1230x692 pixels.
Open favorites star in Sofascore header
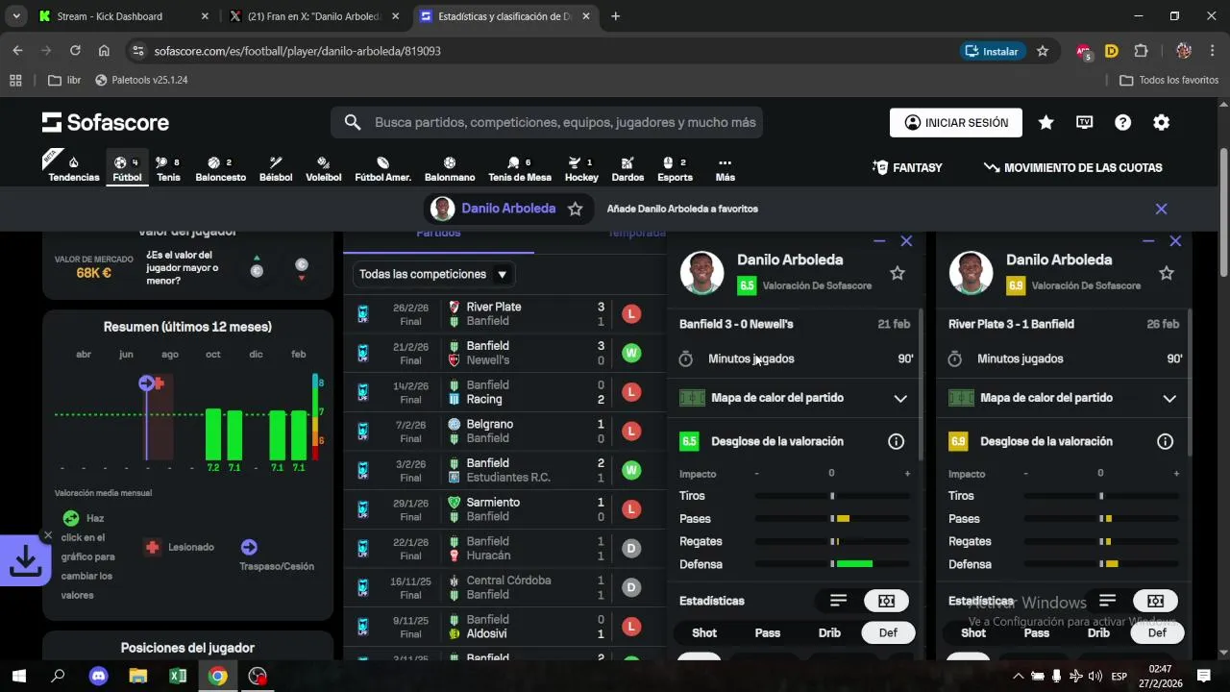[x=1046, y=122]
